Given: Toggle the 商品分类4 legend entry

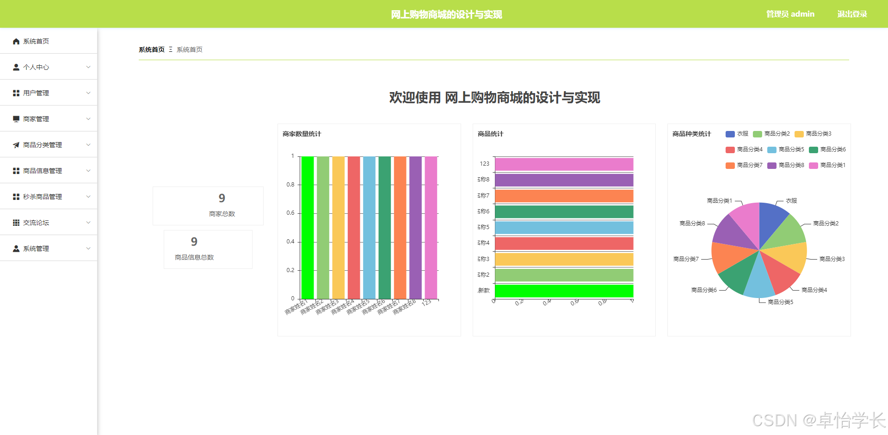Looking at the screenshot, I should [x=744, y=149].
